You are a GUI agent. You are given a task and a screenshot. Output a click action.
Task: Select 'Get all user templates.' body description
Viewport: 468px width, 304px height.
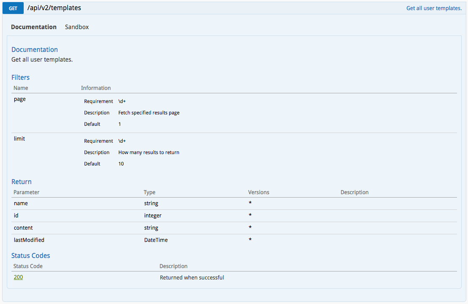point(42,60)
